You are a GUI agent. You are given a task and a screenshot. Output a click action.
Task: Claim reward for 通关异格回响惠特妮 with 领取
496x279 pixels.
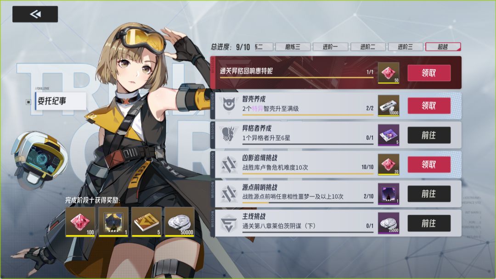[429, 73]
